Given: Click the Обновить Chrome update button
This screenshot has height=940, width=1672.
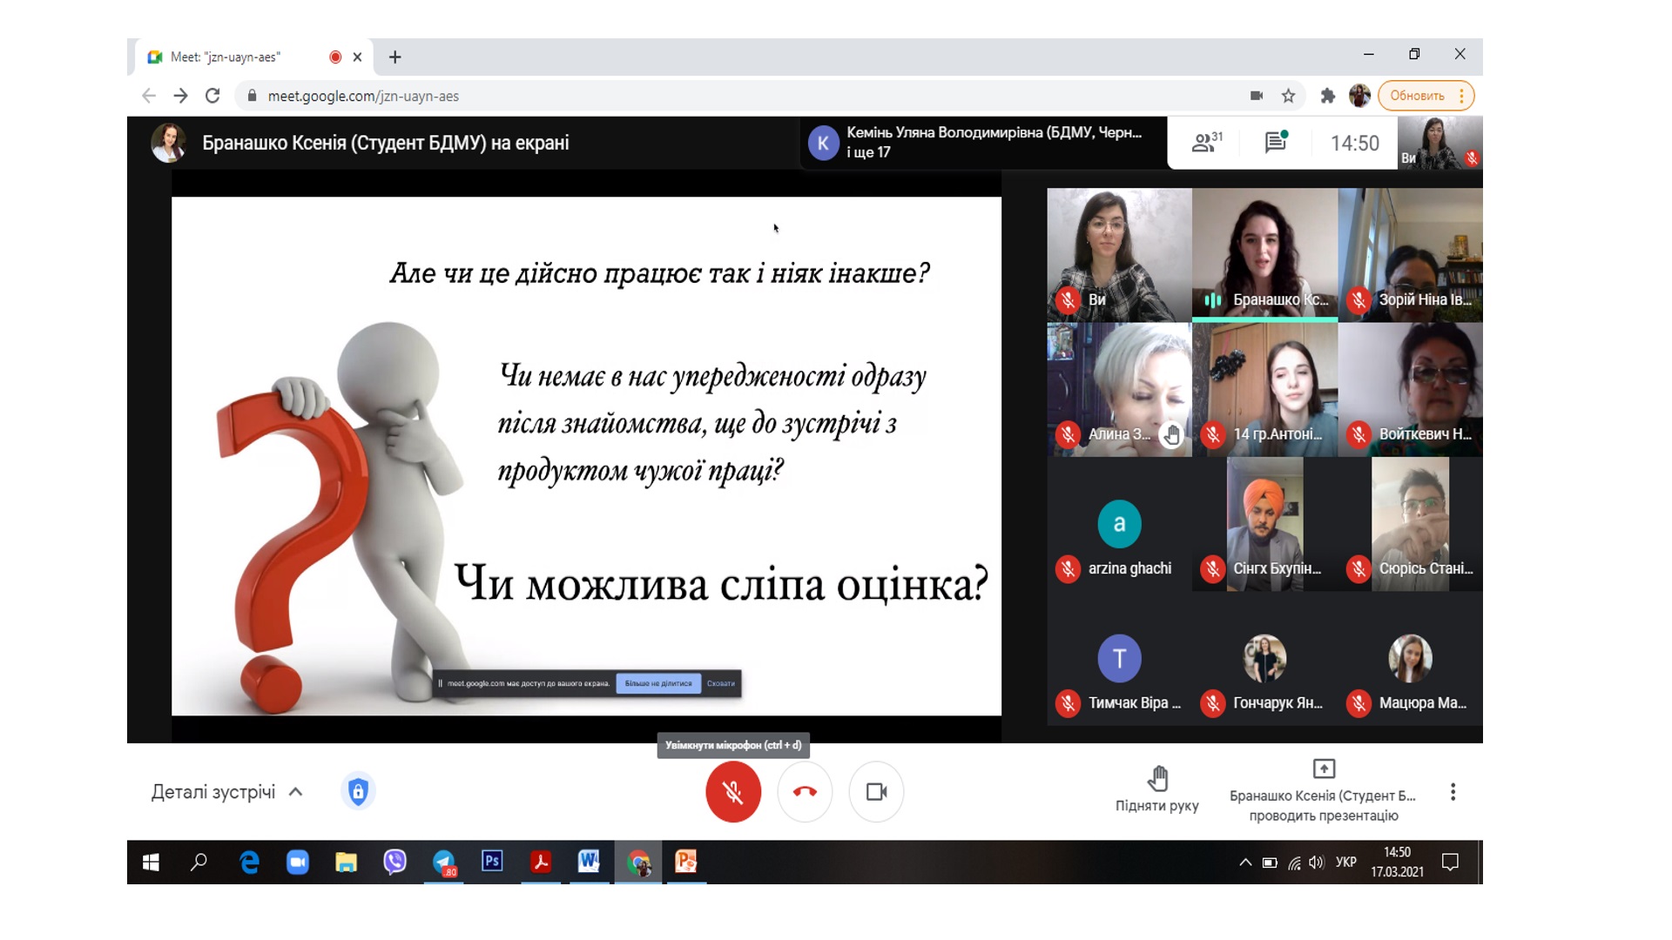Looking at the screenshot, I should [x=1417, y=96].
